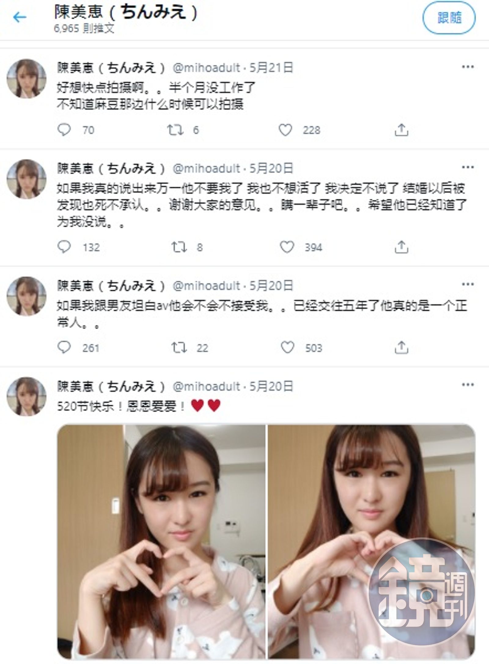Open the @mihoadult handle on the first tweet
The image size is (489, 664).
206,68
